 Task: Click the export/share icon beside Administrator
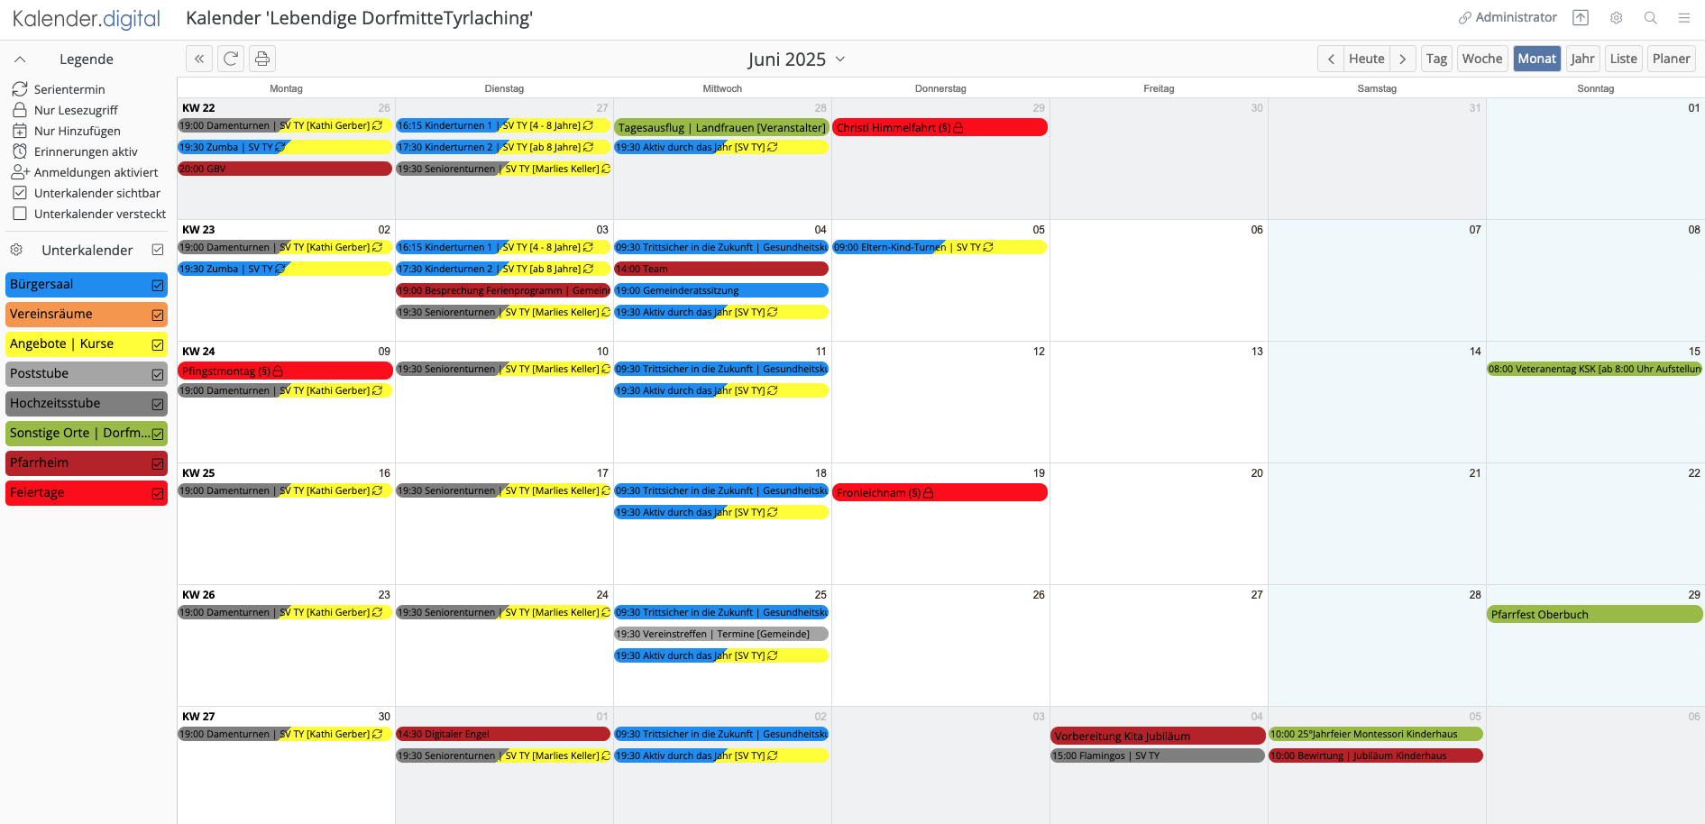[1581, 18]
